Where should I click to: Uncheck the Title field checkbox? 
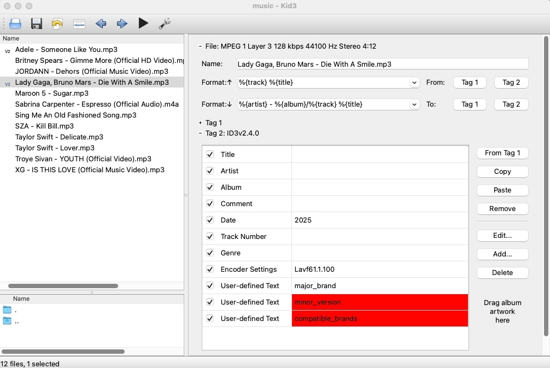(x=210, y=154)
